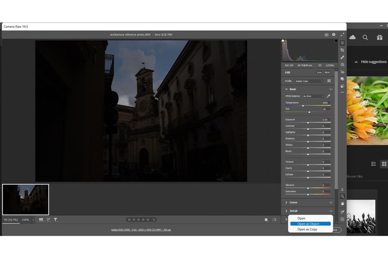Expand the Curve panel
This screenshot has width=388, height=259.
click(x=286, y=202)
